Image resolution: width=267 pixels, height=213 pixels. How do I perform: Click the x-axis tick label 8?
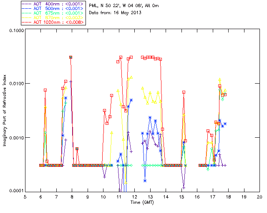click(72, 197)
